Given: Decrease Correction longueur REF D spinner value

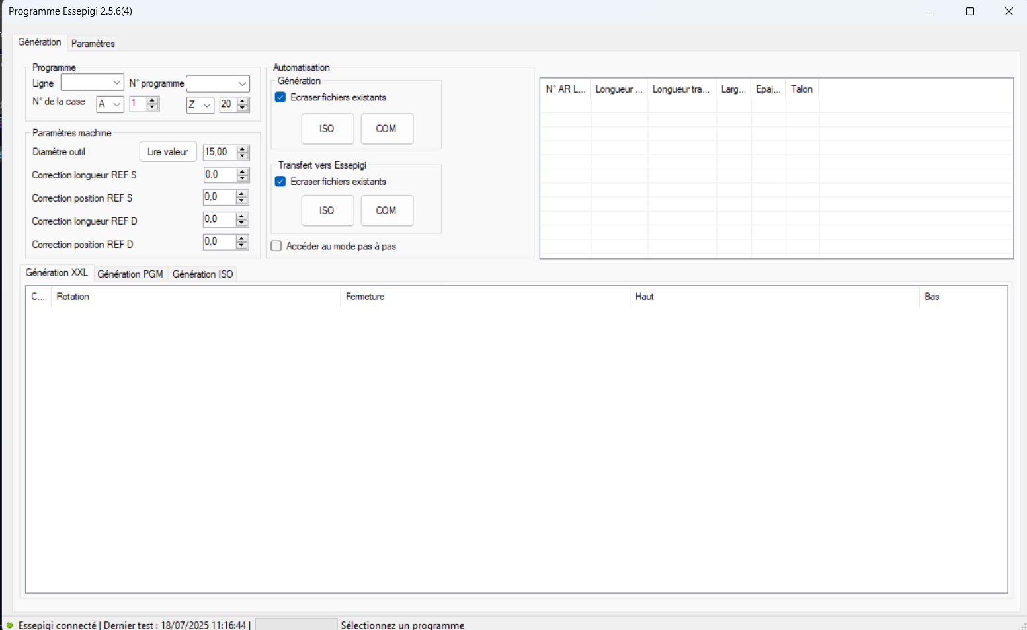Looking at the screenshot, I should tap(242, 223).
